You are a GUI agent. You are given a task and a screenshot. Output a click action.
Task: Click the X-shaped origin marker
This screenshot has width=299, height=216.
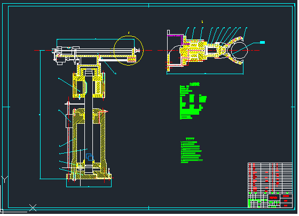click(33, 207)
